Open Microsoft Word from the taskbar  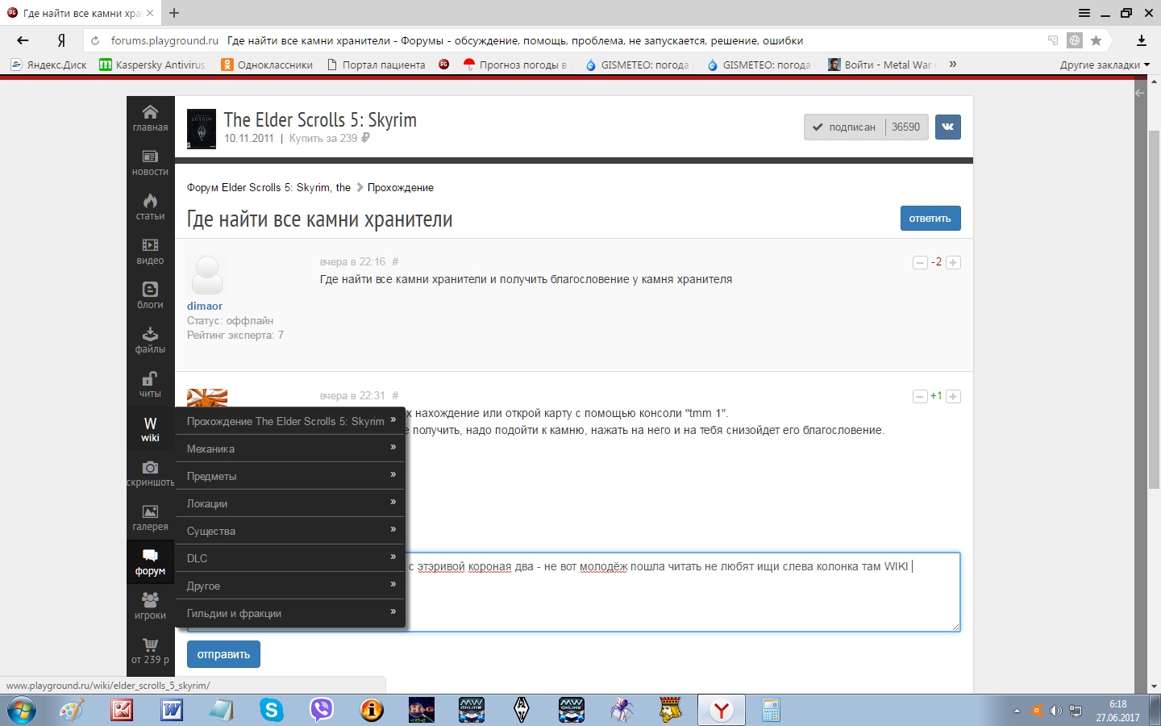172,710
